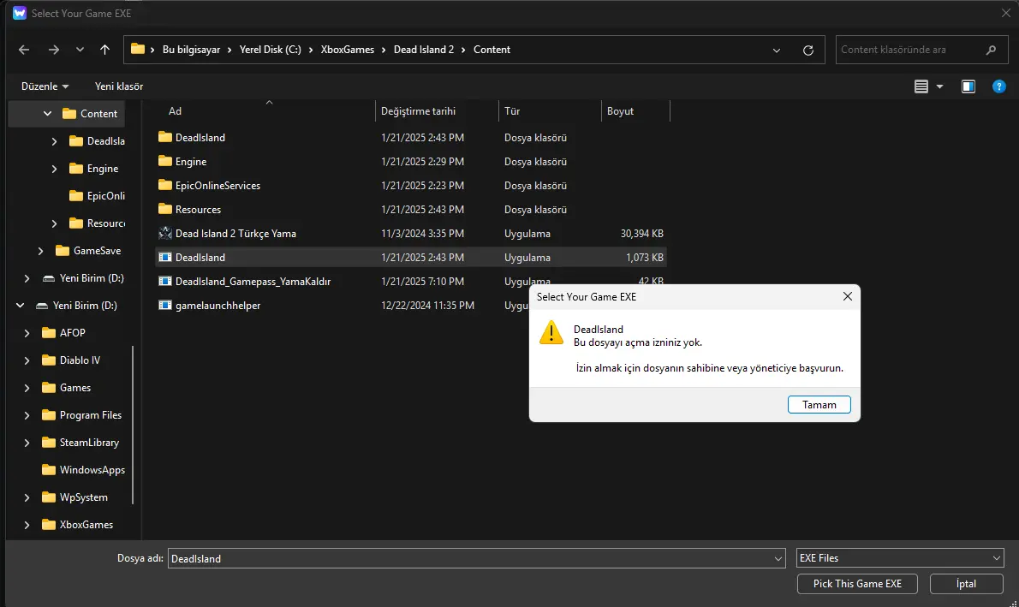Image resolution: width=1019 pixels, height=607 pixels.
Task: Select the DeadIsland application file icon
Action: point(165,258)
